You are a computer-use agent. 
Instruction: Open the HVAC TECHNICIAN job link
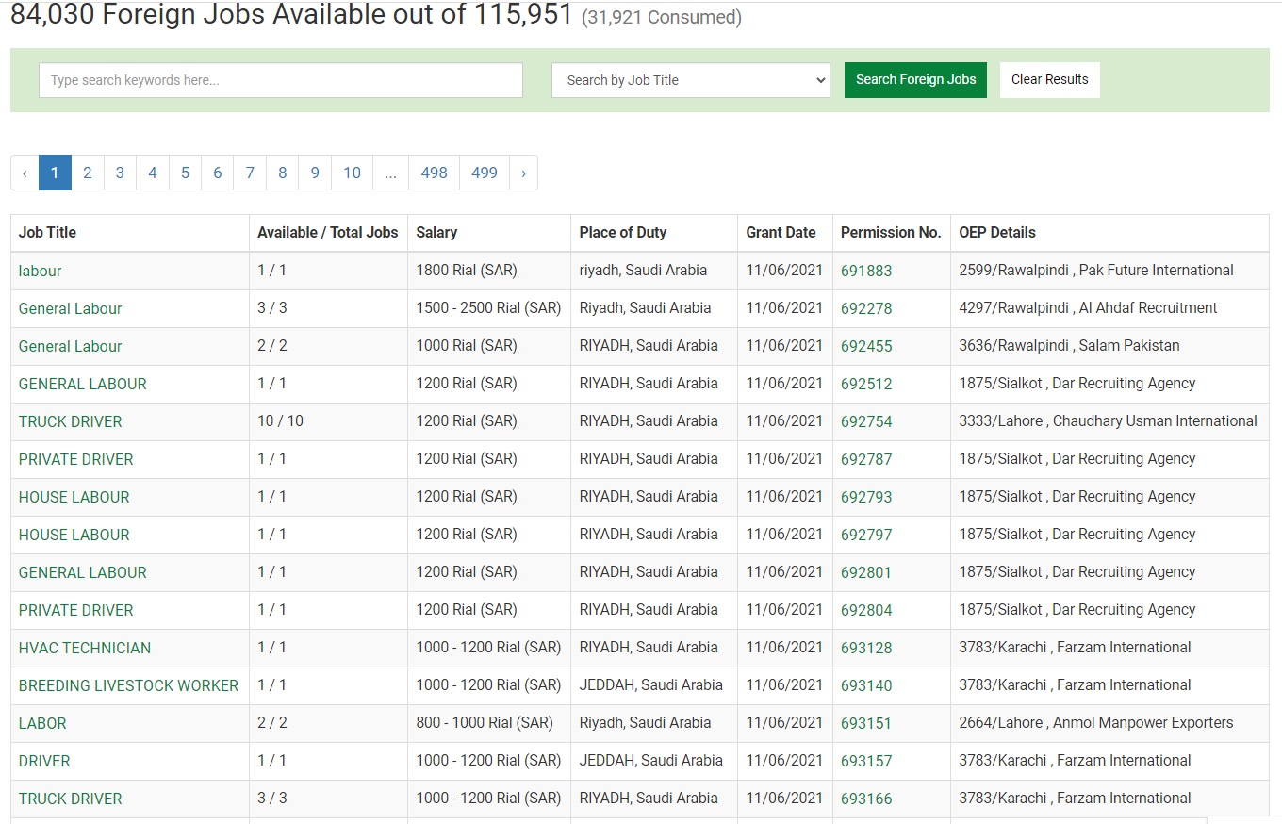85,648
